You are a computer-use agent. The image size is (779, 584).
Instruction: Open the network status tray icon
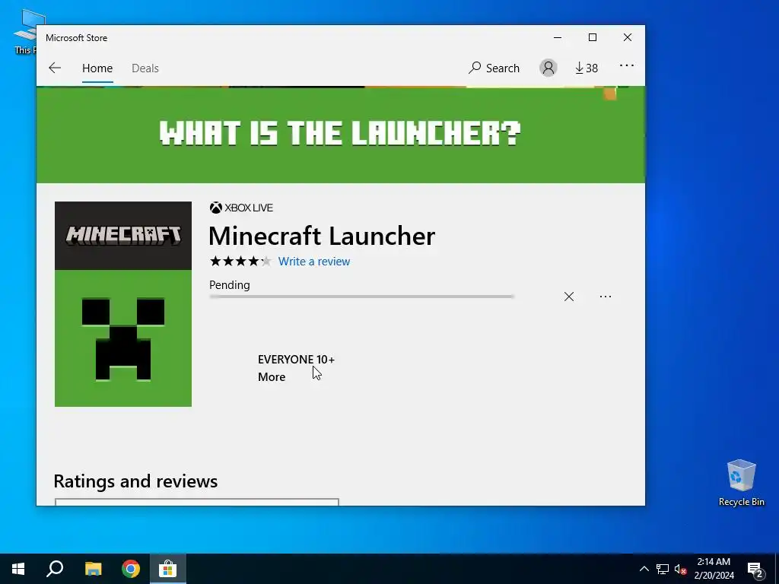[x=663, y=569]
